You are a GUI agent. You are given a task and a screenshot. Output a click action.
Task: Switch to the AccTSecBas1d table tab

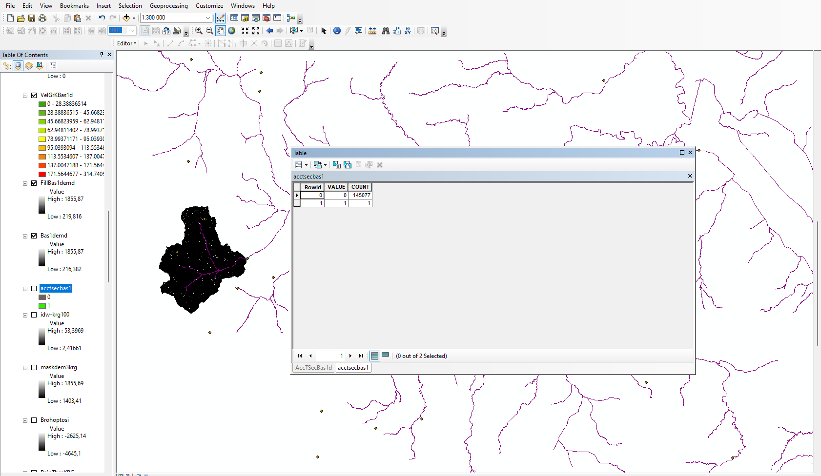[x=313, y=368]
